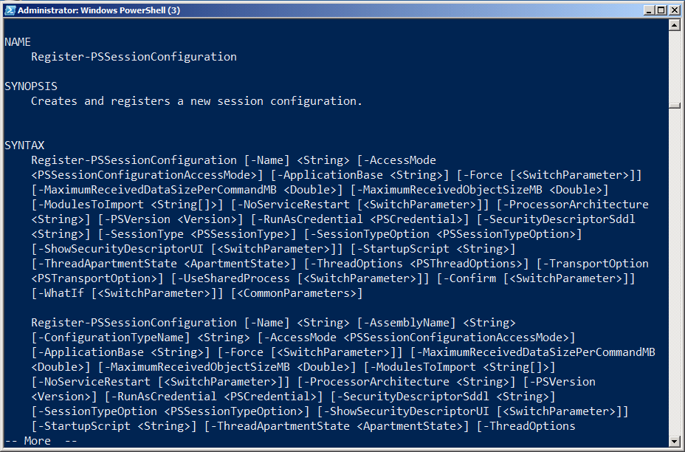Click the '-- More --' prompt

(x=41, y=441)
